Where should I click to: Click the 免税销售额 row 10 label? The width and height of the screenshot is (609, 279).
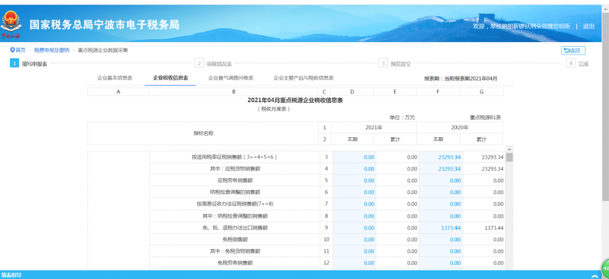tap(235, 240)
